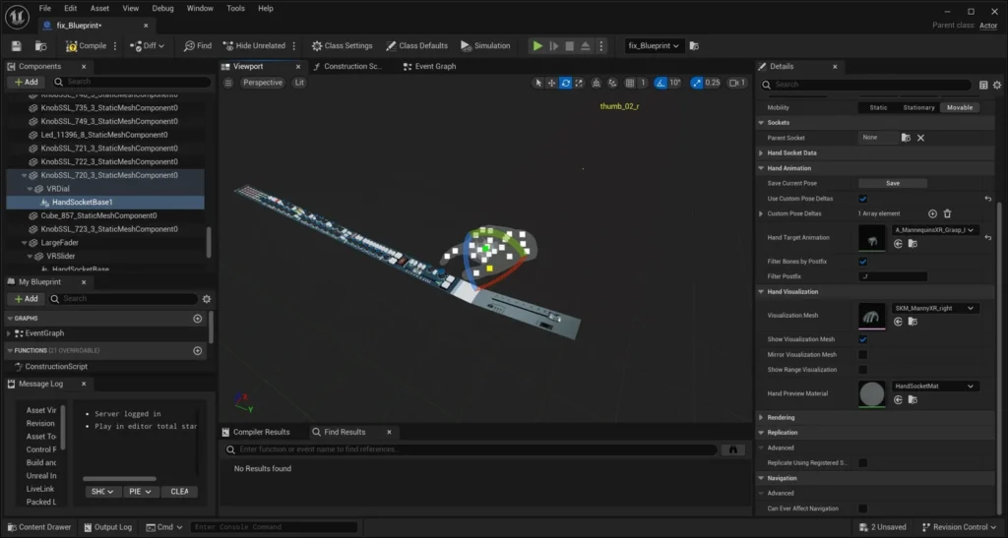Delete Custom Pose Deltas with the trash icon

coord(947,213)
